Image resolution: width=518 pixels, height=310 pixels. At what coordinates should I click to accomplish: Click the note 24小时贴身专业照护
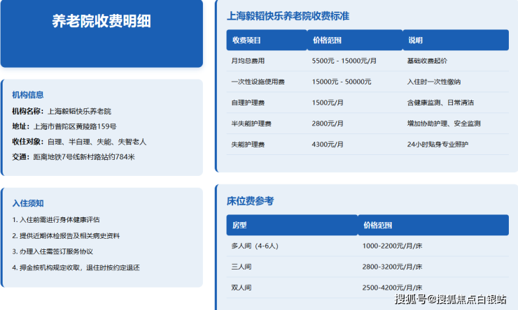(437, 145)
